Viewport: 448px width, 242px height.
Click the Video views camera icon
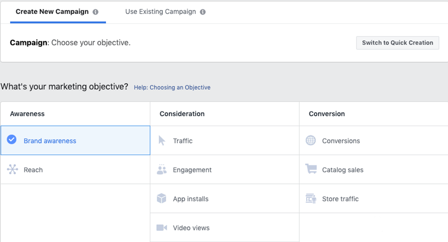[x=162, y=228]
